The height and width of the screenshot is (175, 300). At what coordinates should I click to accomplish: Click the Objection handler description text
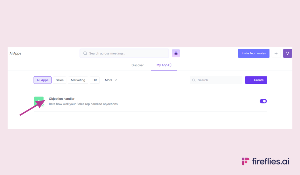[83, 104]
